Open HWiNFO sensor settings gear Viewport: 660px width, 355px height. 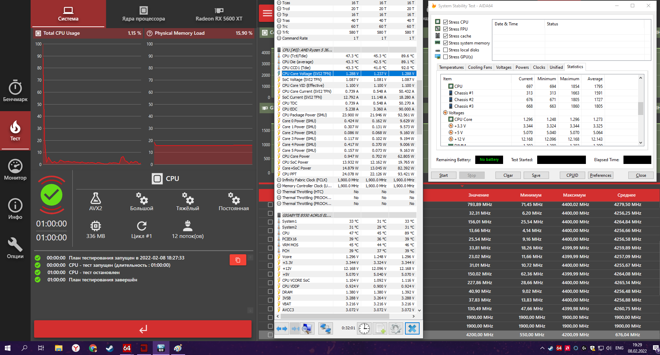[396, 328]
